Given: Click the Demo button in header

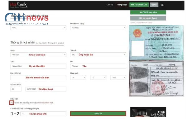Looking at the screenshot, I should coord(154,5).
